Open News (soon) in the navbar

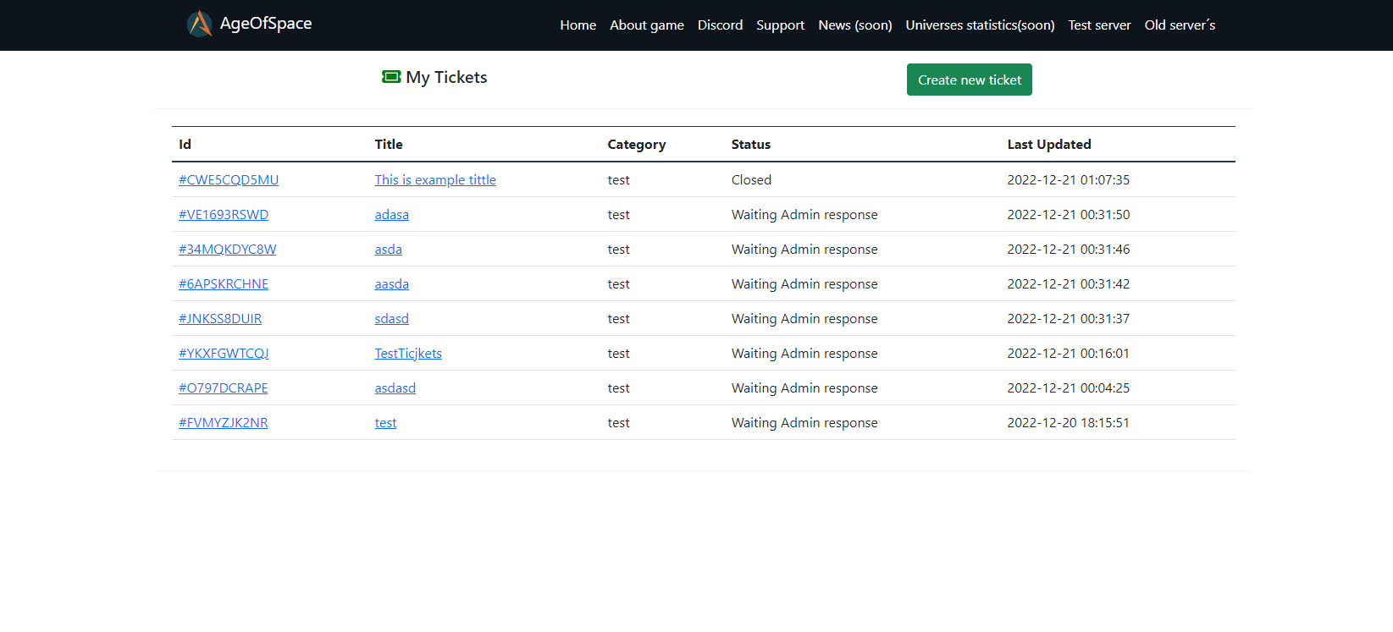click(x=854, y=25)
